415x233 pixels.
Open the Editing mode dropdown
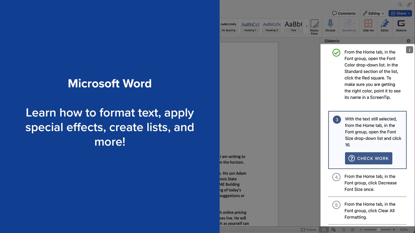pyautogui.click(x=373, y=13)
